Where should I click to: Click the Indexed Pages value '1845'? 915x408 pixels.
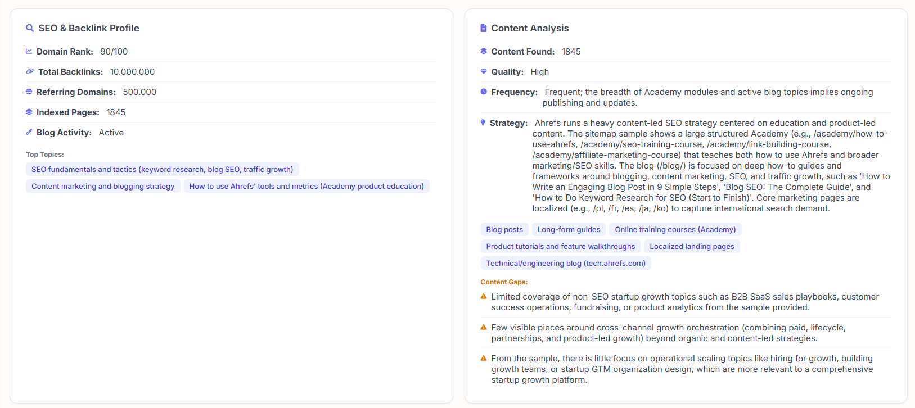[x=116, y=112]
